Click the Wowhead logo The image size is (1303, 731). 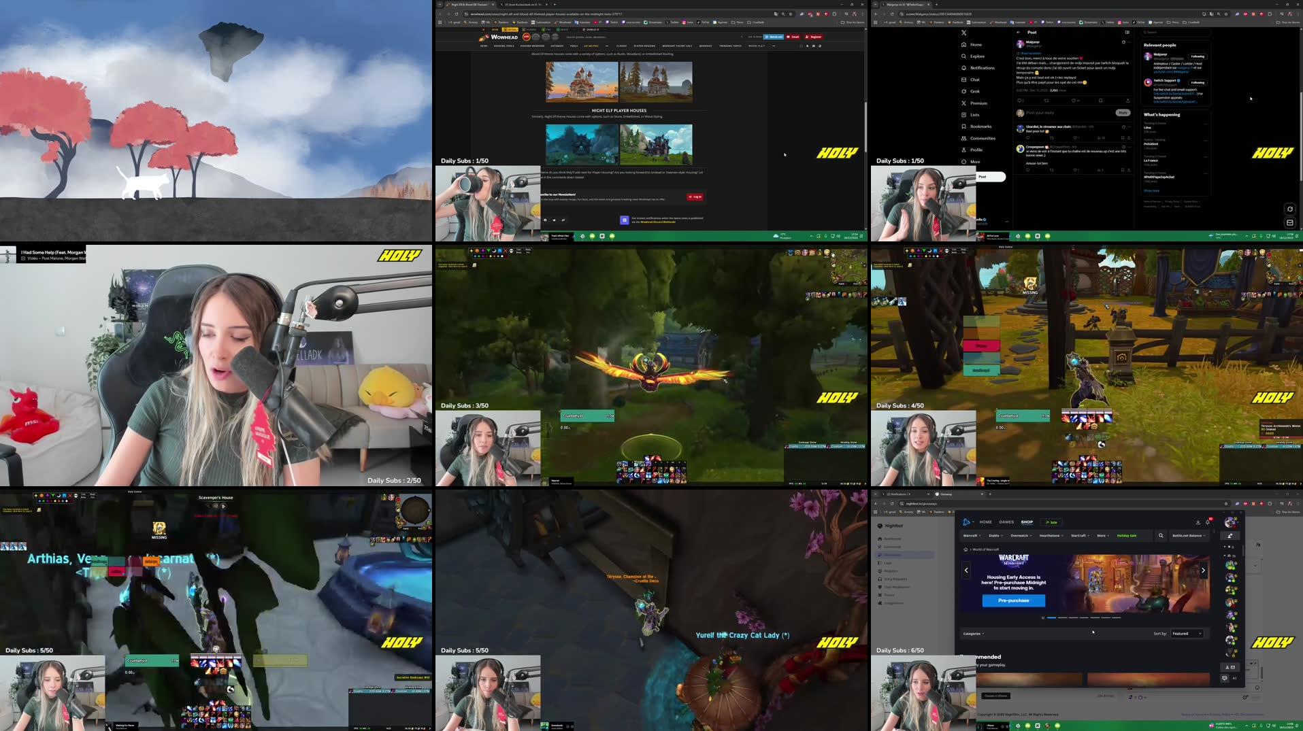[x=502, y=37]
